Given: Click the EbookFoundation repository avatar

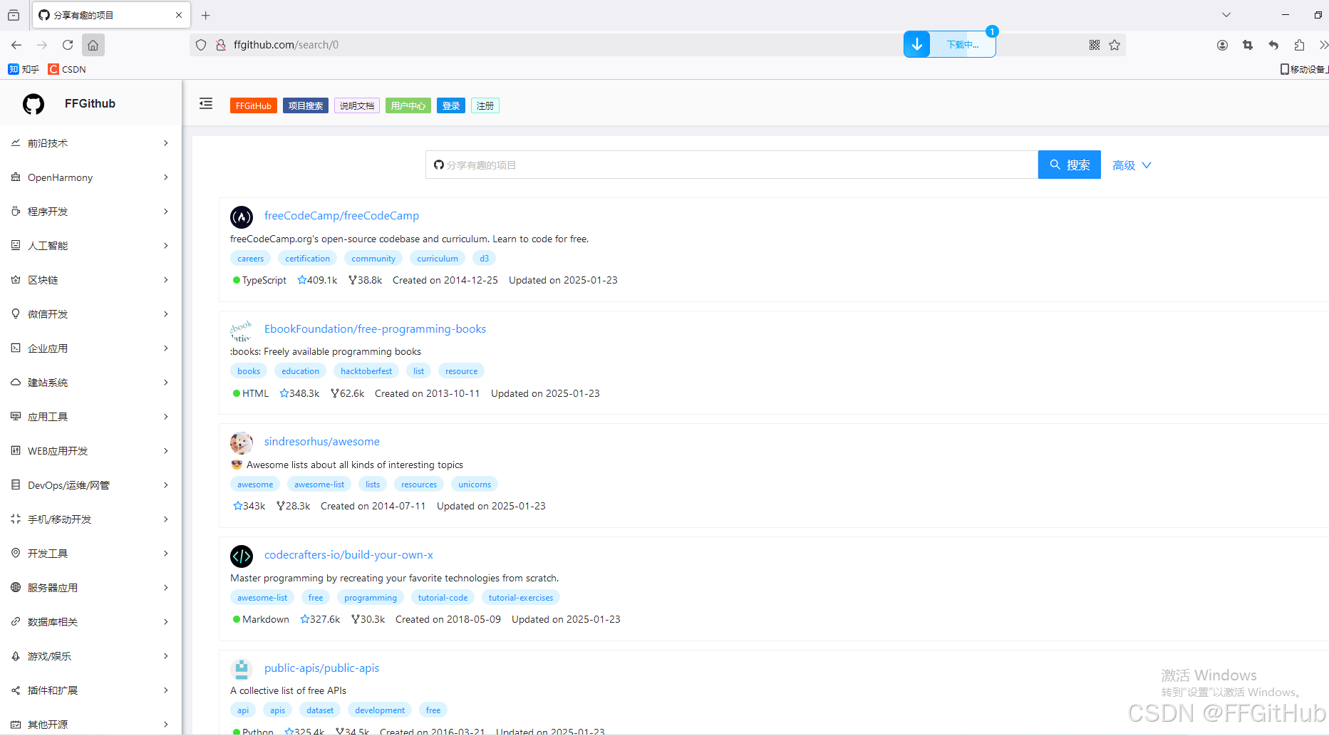Looking at the screenshot, I should pos(242,330).
